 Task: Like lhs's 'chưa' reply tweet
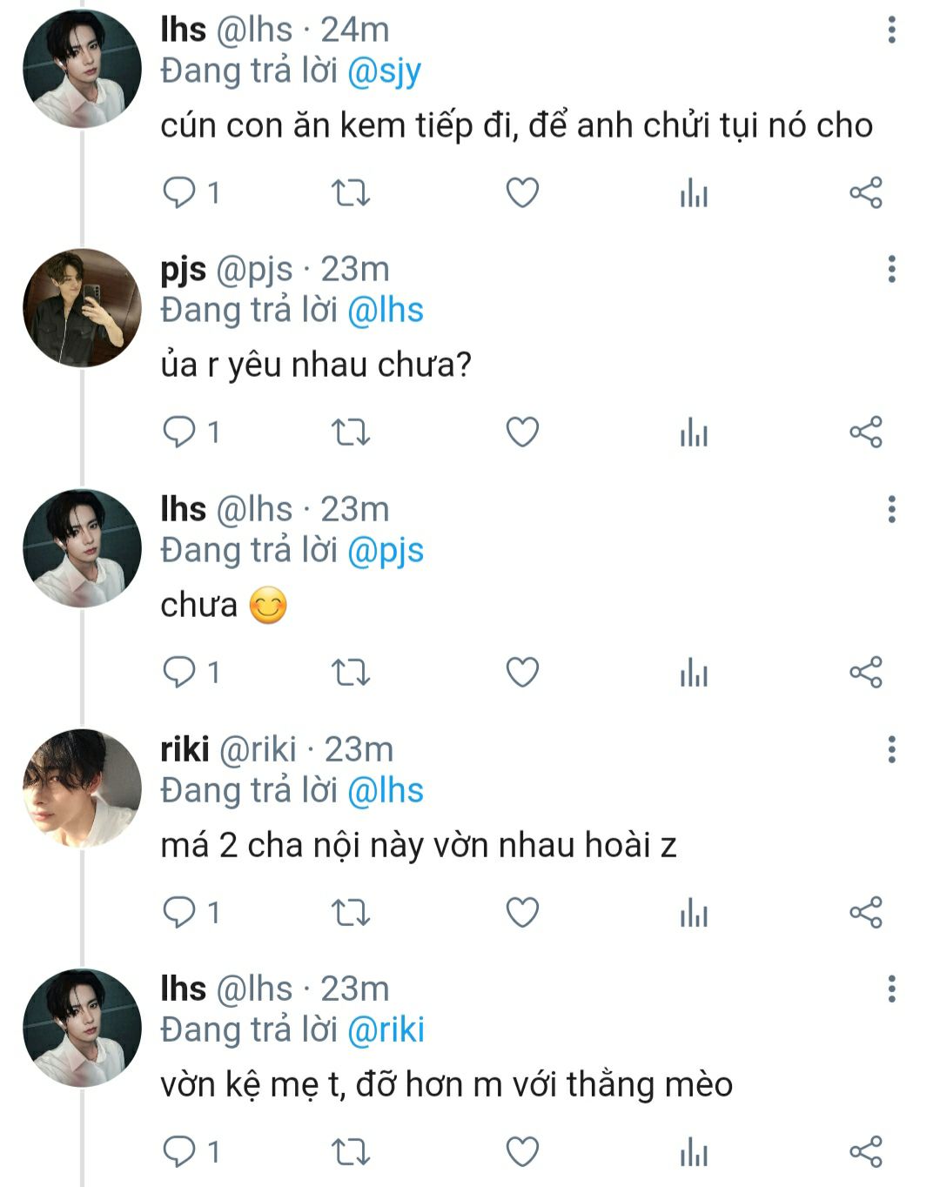[x=522, y=673]
